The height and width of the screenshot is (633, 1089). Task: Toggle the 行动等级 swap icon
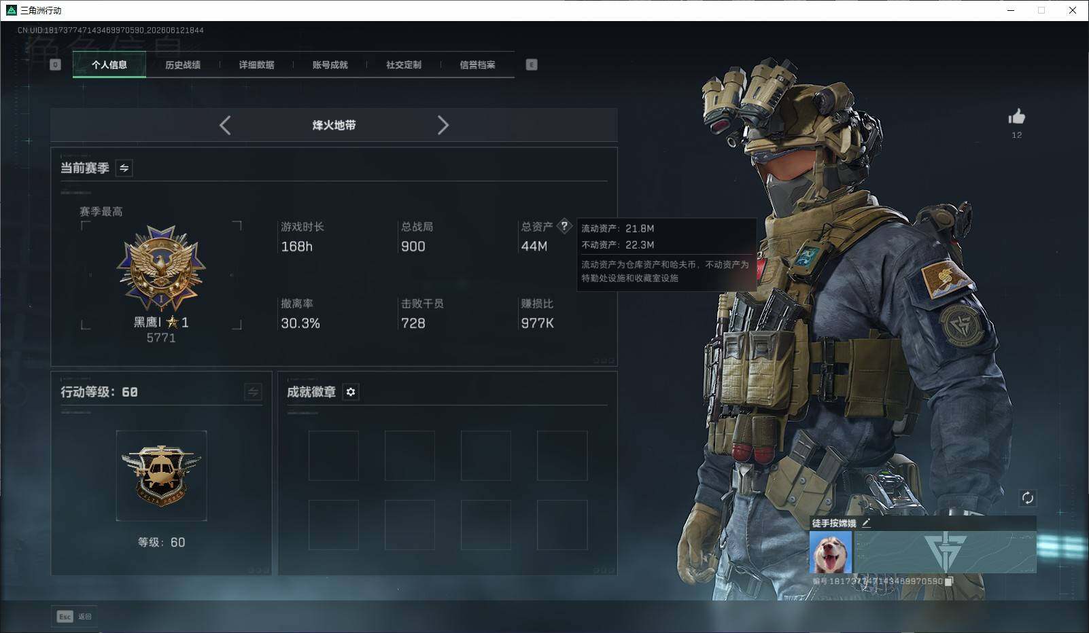tap(253, 392)
